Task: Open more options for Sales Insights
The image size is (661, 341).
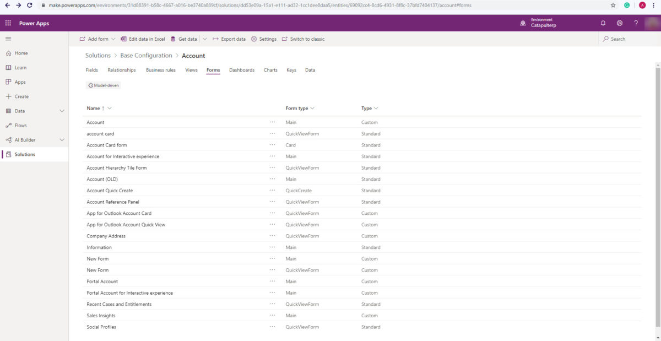Action: click(272, 316)
